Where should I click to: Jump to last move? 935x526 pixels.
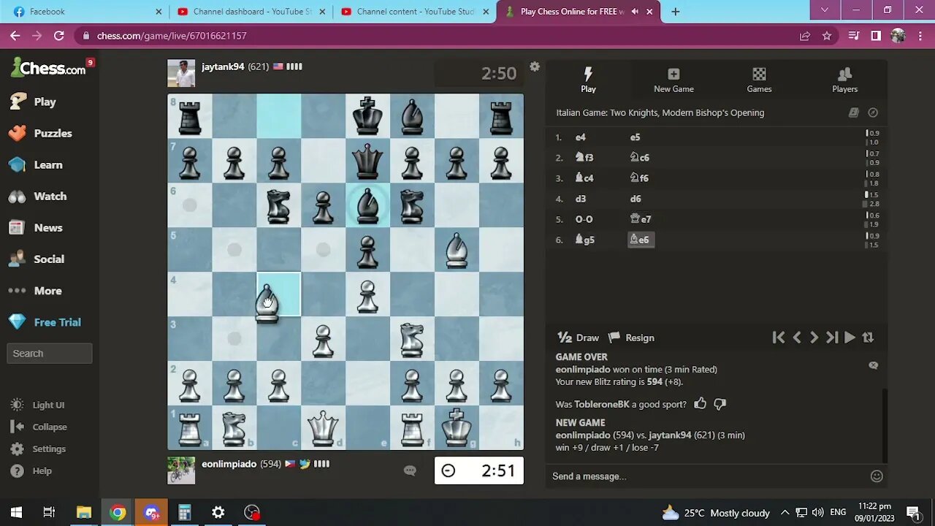tap(832, 338)
